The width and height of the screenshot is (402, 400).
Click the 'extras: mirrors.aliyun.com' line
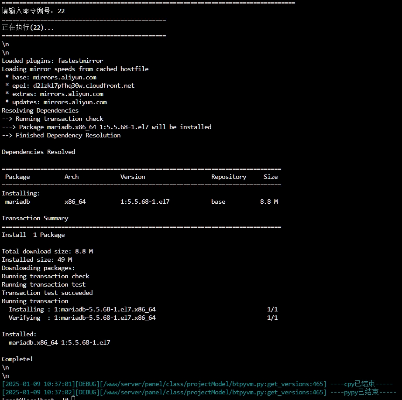[55, 94]
